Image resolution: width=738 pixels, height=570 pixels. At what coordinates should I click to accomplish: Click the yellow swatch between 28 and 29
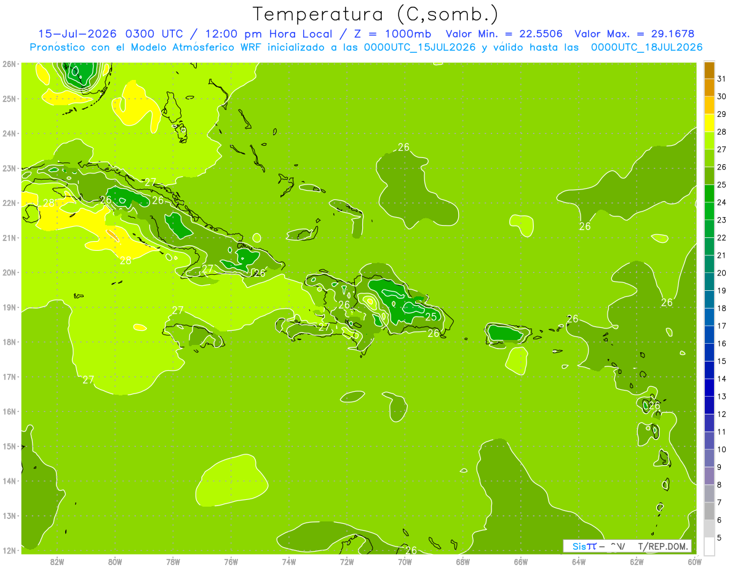[x=709, y=123]
